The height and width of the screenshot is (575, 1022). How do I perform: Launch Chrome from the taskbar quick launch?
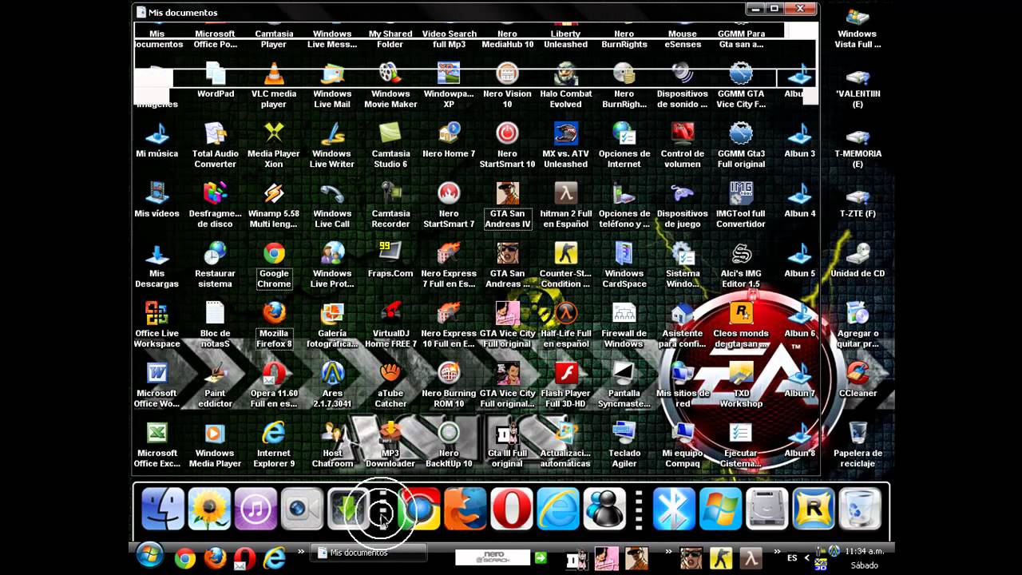185,558
